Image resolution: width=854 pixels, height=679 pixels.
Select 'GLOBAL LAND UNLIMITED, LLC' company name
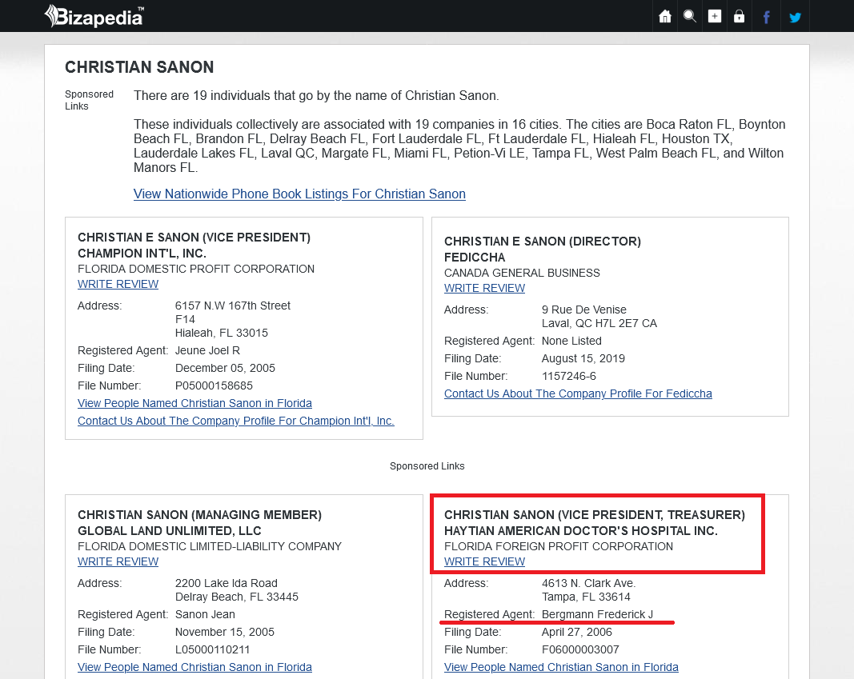click(x=170, y=530)
